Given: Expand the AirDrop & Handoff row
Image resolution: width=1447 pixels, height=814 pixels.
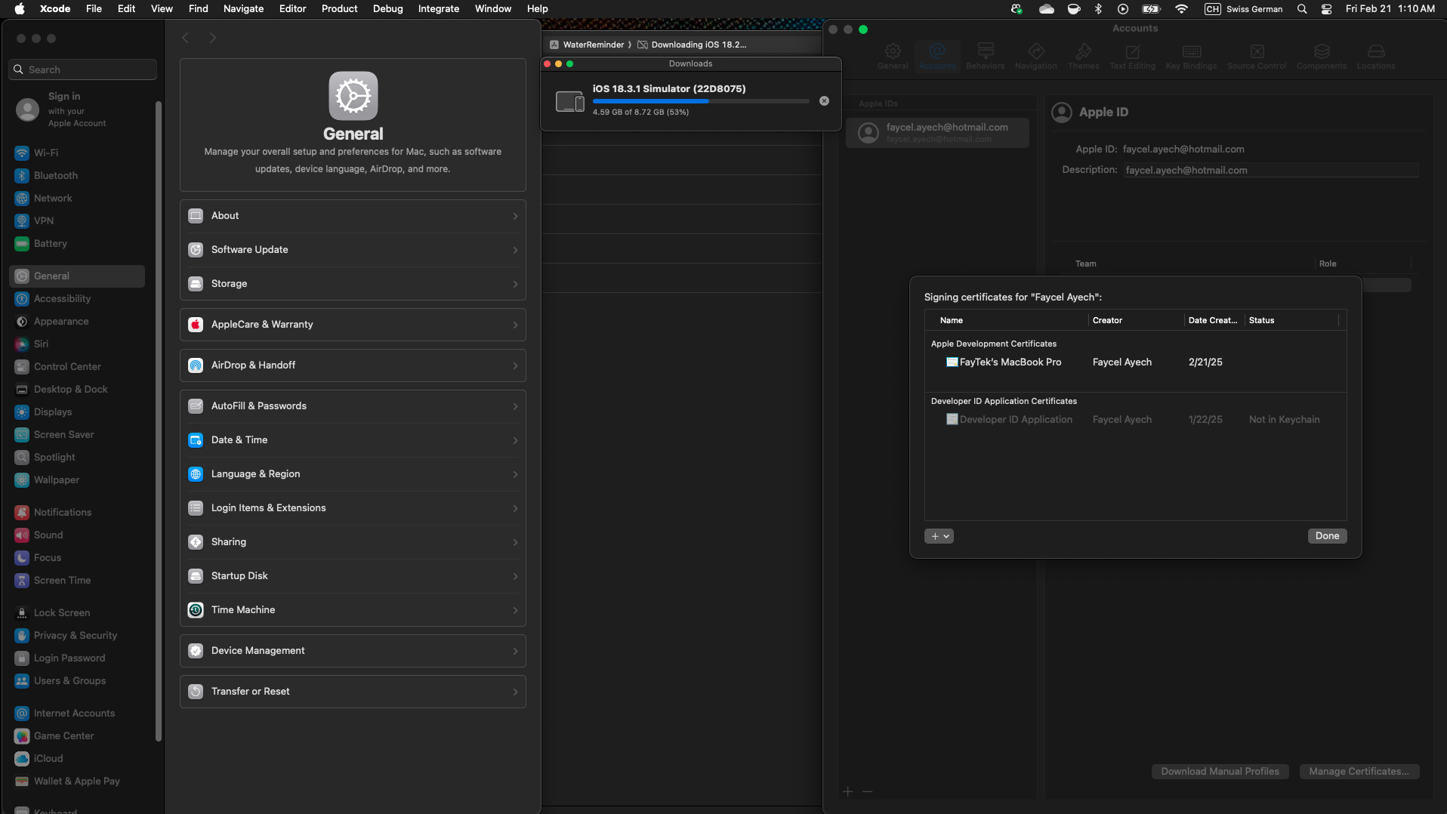Looking at the screenshot, I should tap(353, 365).
